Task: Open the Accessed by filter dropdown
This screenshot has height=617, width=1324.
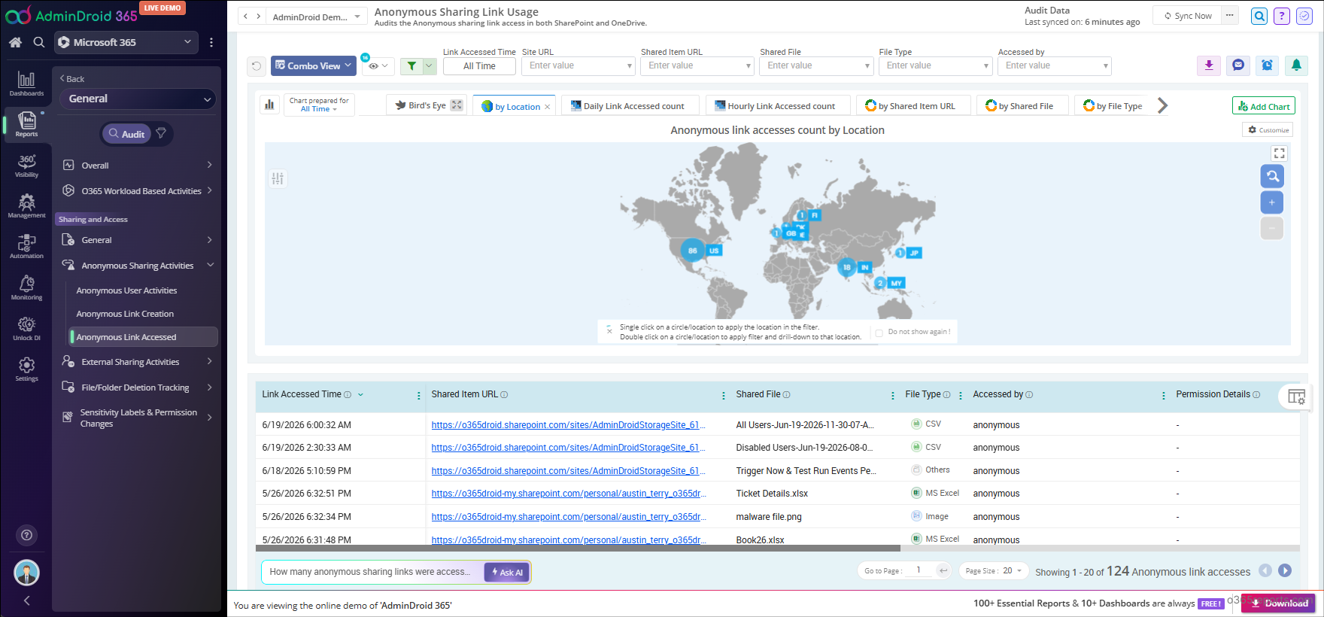Action: [x=1055, y=66]
